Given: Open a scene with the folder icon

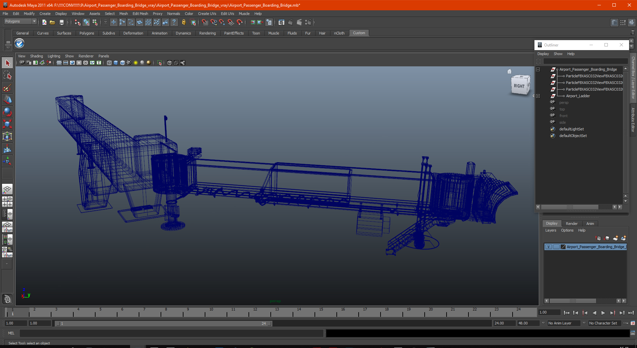Looking at the screenshot, I should [52, 22].
